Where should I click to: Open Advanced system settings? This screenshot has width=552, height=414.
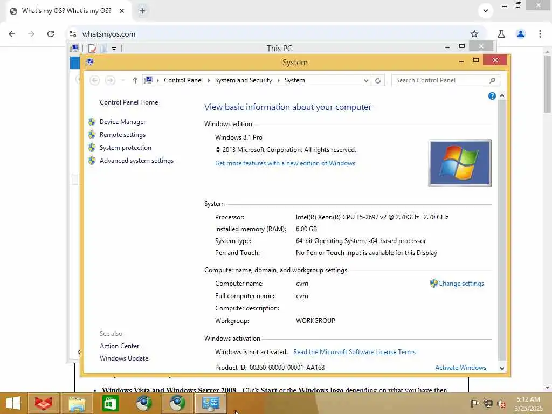click(136, 161)
